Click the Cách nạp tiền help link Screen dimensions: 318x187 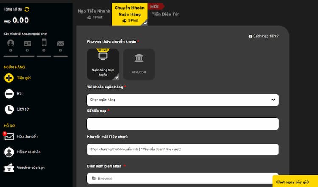264,36
